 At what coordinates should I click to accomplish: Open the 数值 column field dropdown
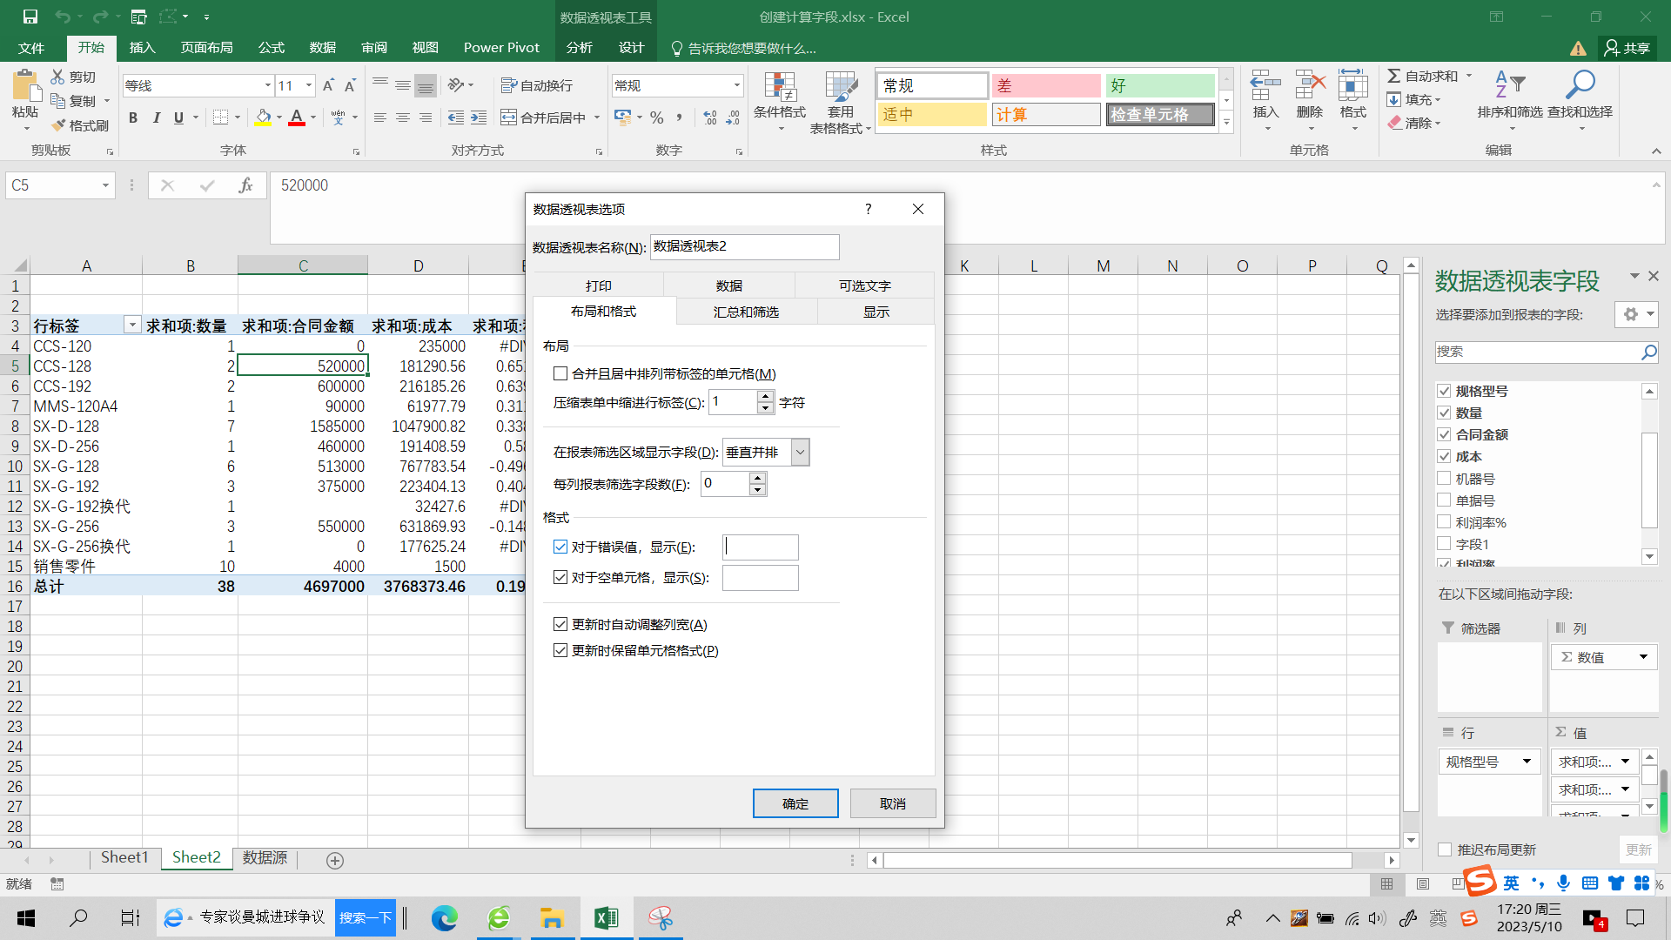tap(1643, 657)
